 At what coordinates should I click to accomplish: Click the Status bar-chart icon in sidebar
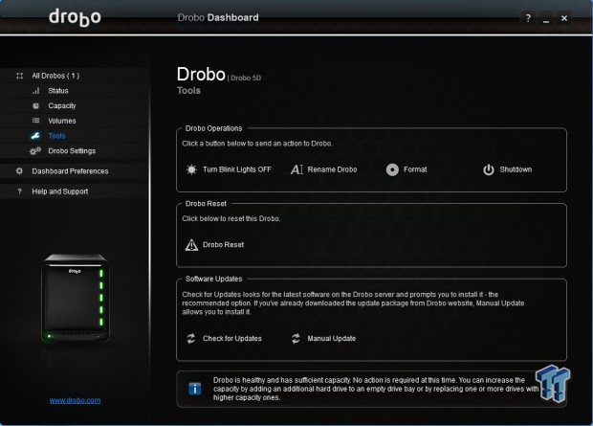click(36, 91)
